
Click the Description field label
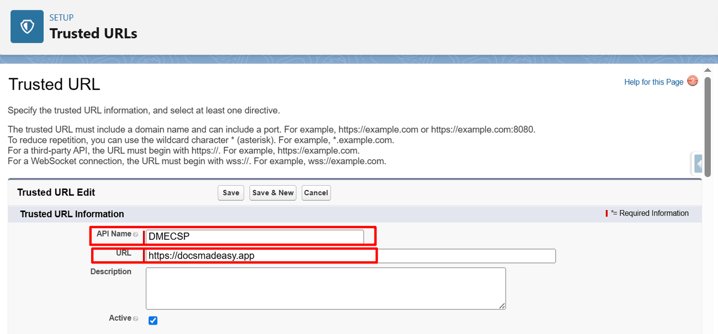tap(111, 272)
